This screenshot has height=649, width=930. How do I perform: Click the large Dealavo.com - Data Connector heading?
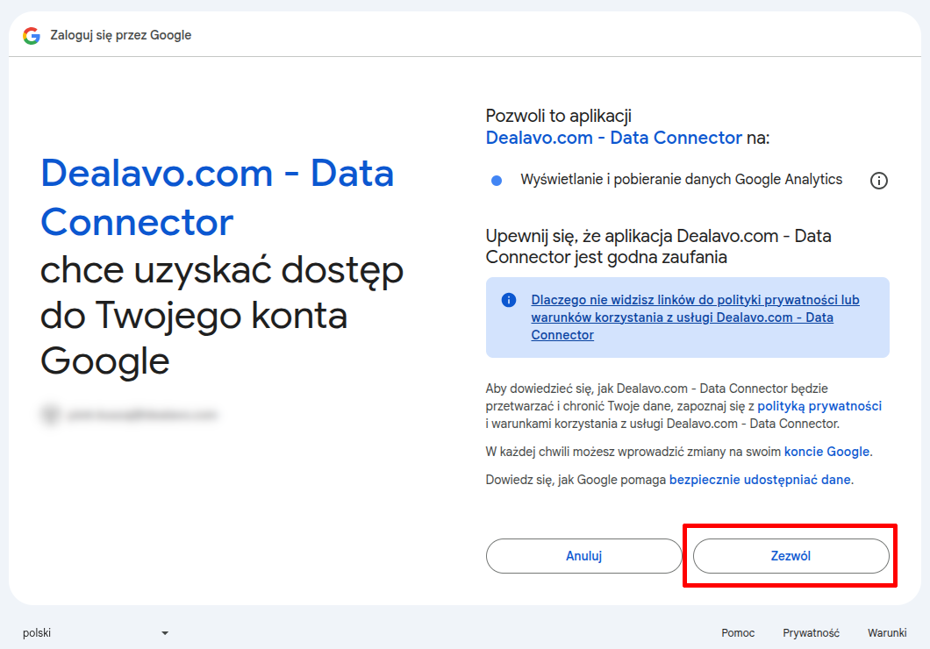coord(217,197)
